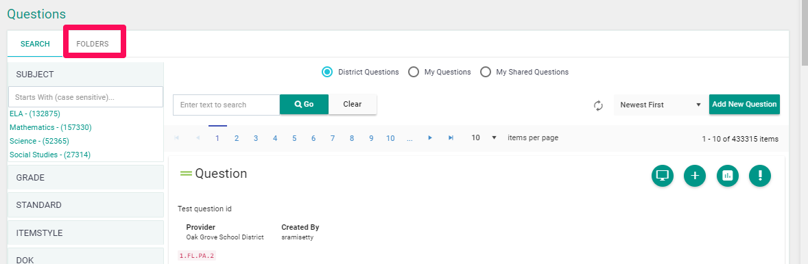Click the Go search button
The height and width of the screenshot is (264, 808).
coord(304,104)
